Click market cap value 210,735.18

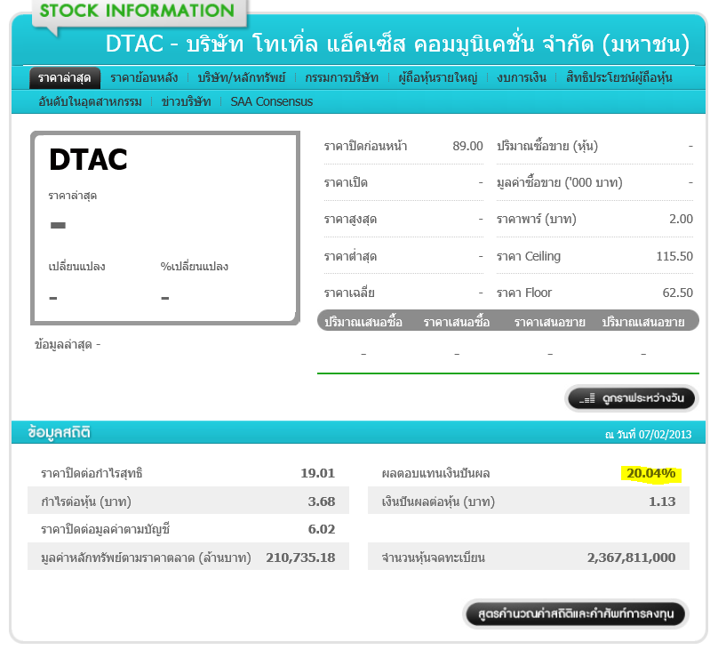[300, 558]
